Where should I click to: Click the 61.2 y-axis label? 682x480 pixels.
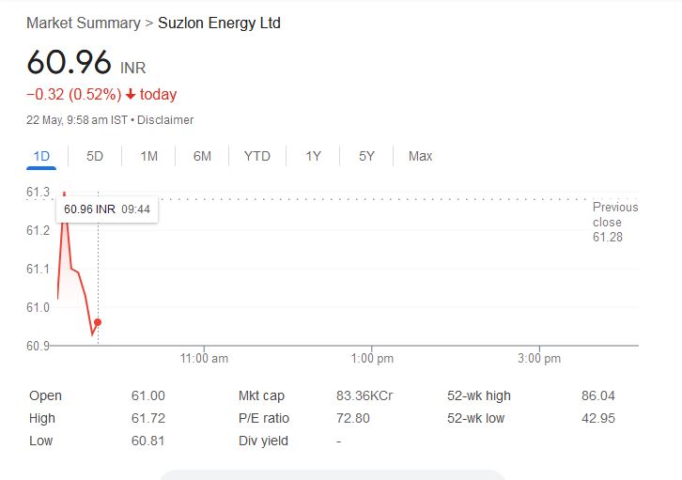(39, 230)
